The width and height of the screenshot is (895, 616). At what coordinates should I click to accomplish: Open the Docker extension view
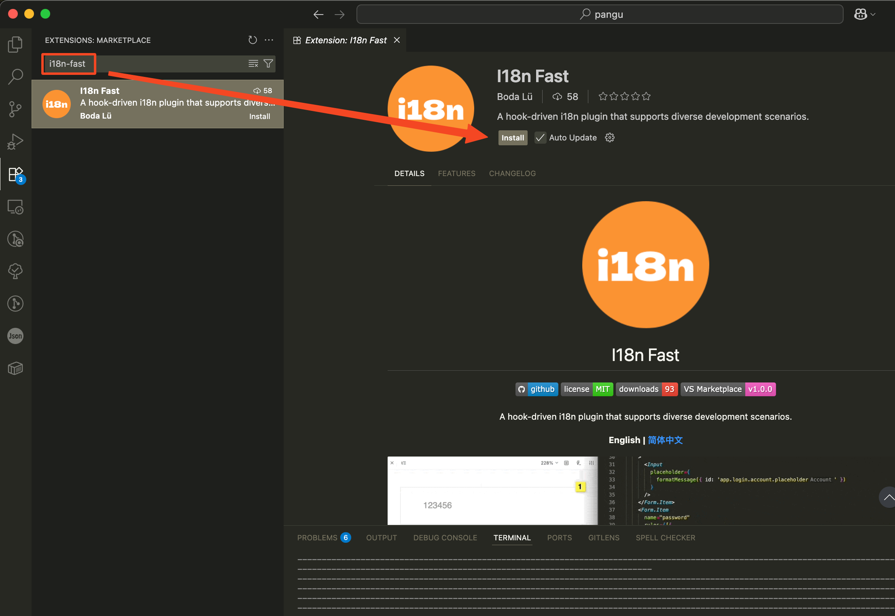[15, 368]
